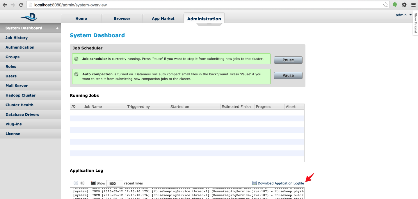This screenshot has height=199, width=418.
Task: Click the Job scheduler green check icon
Action: click(76, 59)
